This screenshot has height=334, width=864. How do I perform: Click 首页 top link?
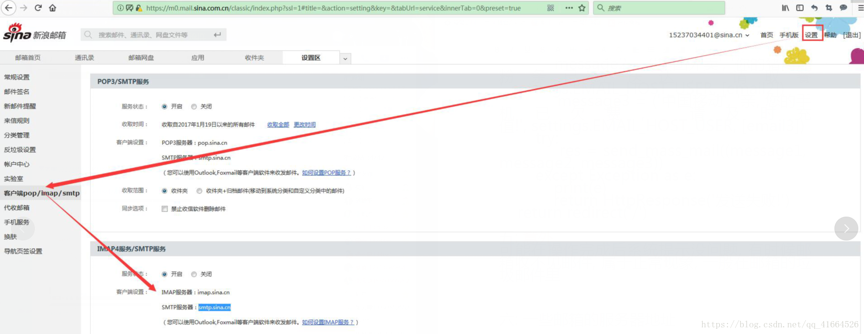click(x=767, y=35)
